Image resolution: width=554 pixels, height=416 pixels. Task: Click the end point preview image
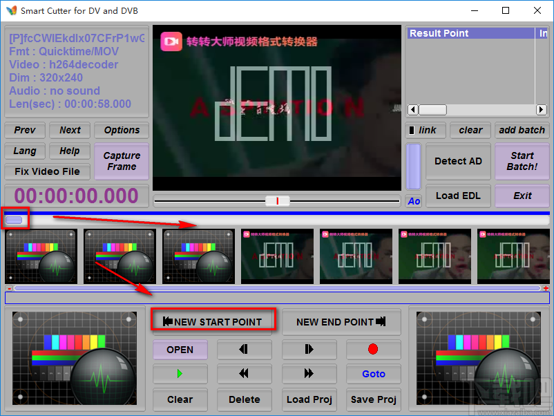pyautogui.click(x=479, y=358)
